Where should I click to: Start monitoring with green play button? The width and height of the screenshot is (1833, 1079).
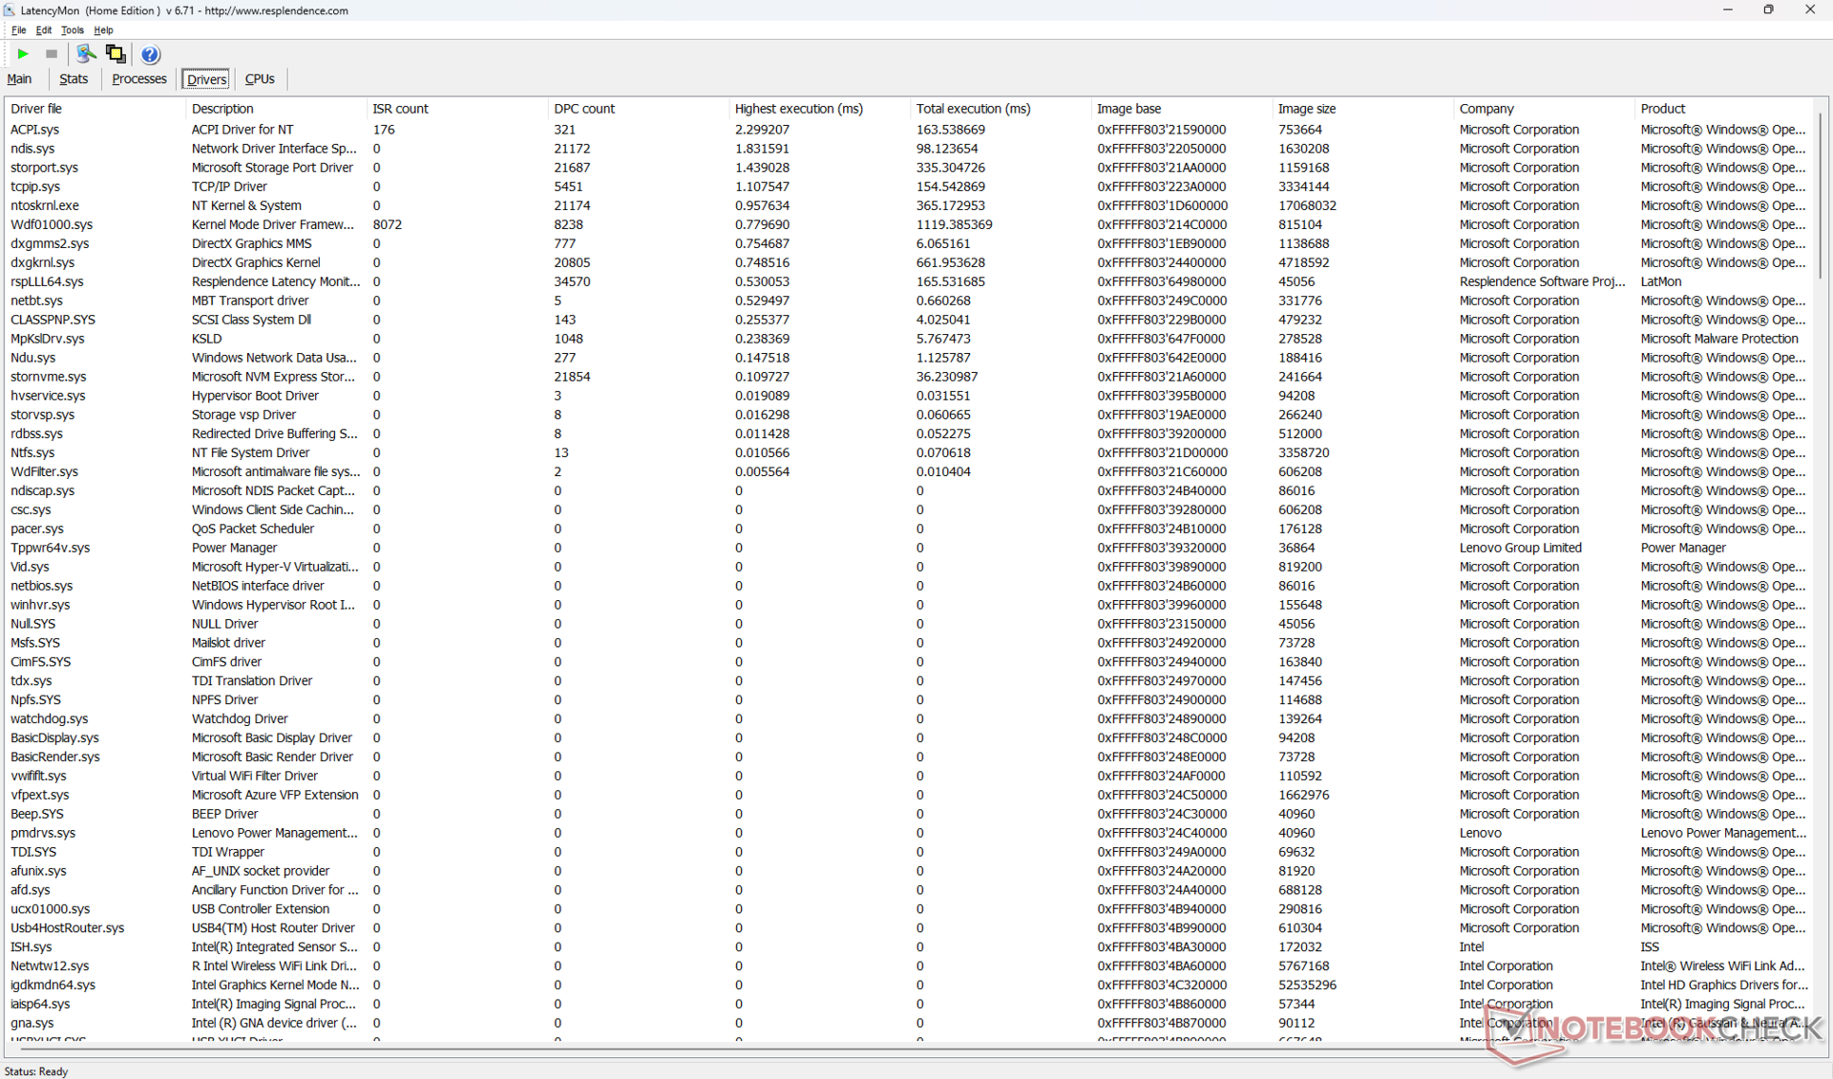coord(23,54)
